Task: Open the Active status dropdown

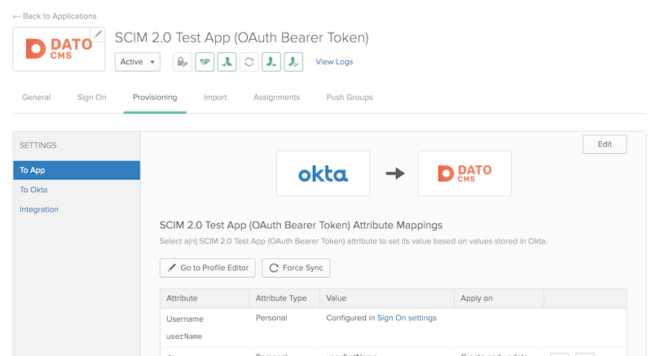Action: (138, 62)
